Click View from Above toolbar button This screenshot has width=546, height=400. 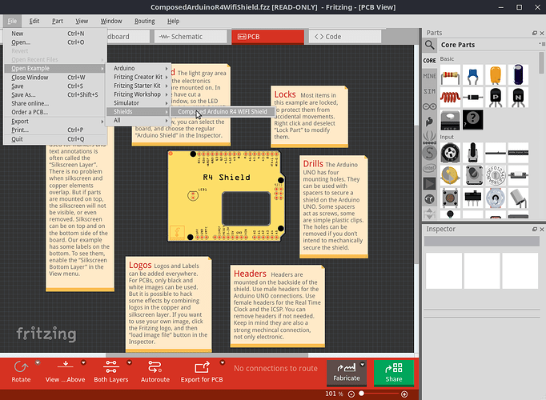[x=65, y=372]
